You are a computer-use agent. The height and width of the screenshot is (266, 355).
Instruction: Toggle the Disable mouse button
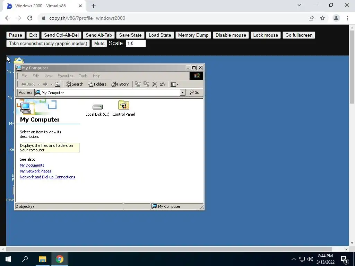pyautogui.click(x=231, y=35)
